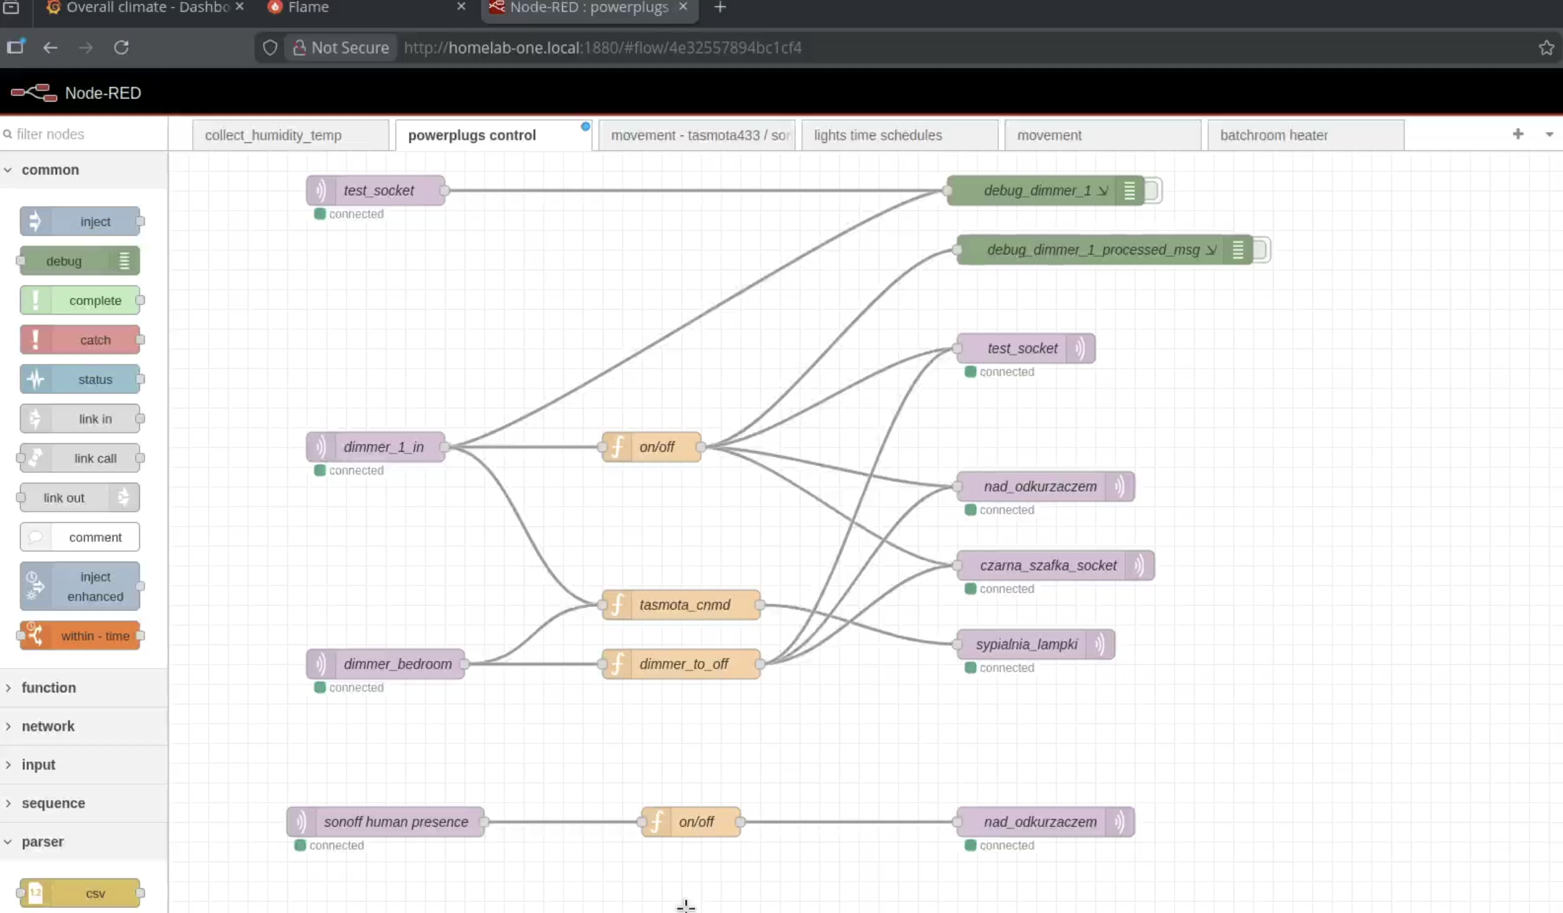The image size is (1563, 913).
Task: Select the tasmota_cnmd function node
Action: point(684,605)
